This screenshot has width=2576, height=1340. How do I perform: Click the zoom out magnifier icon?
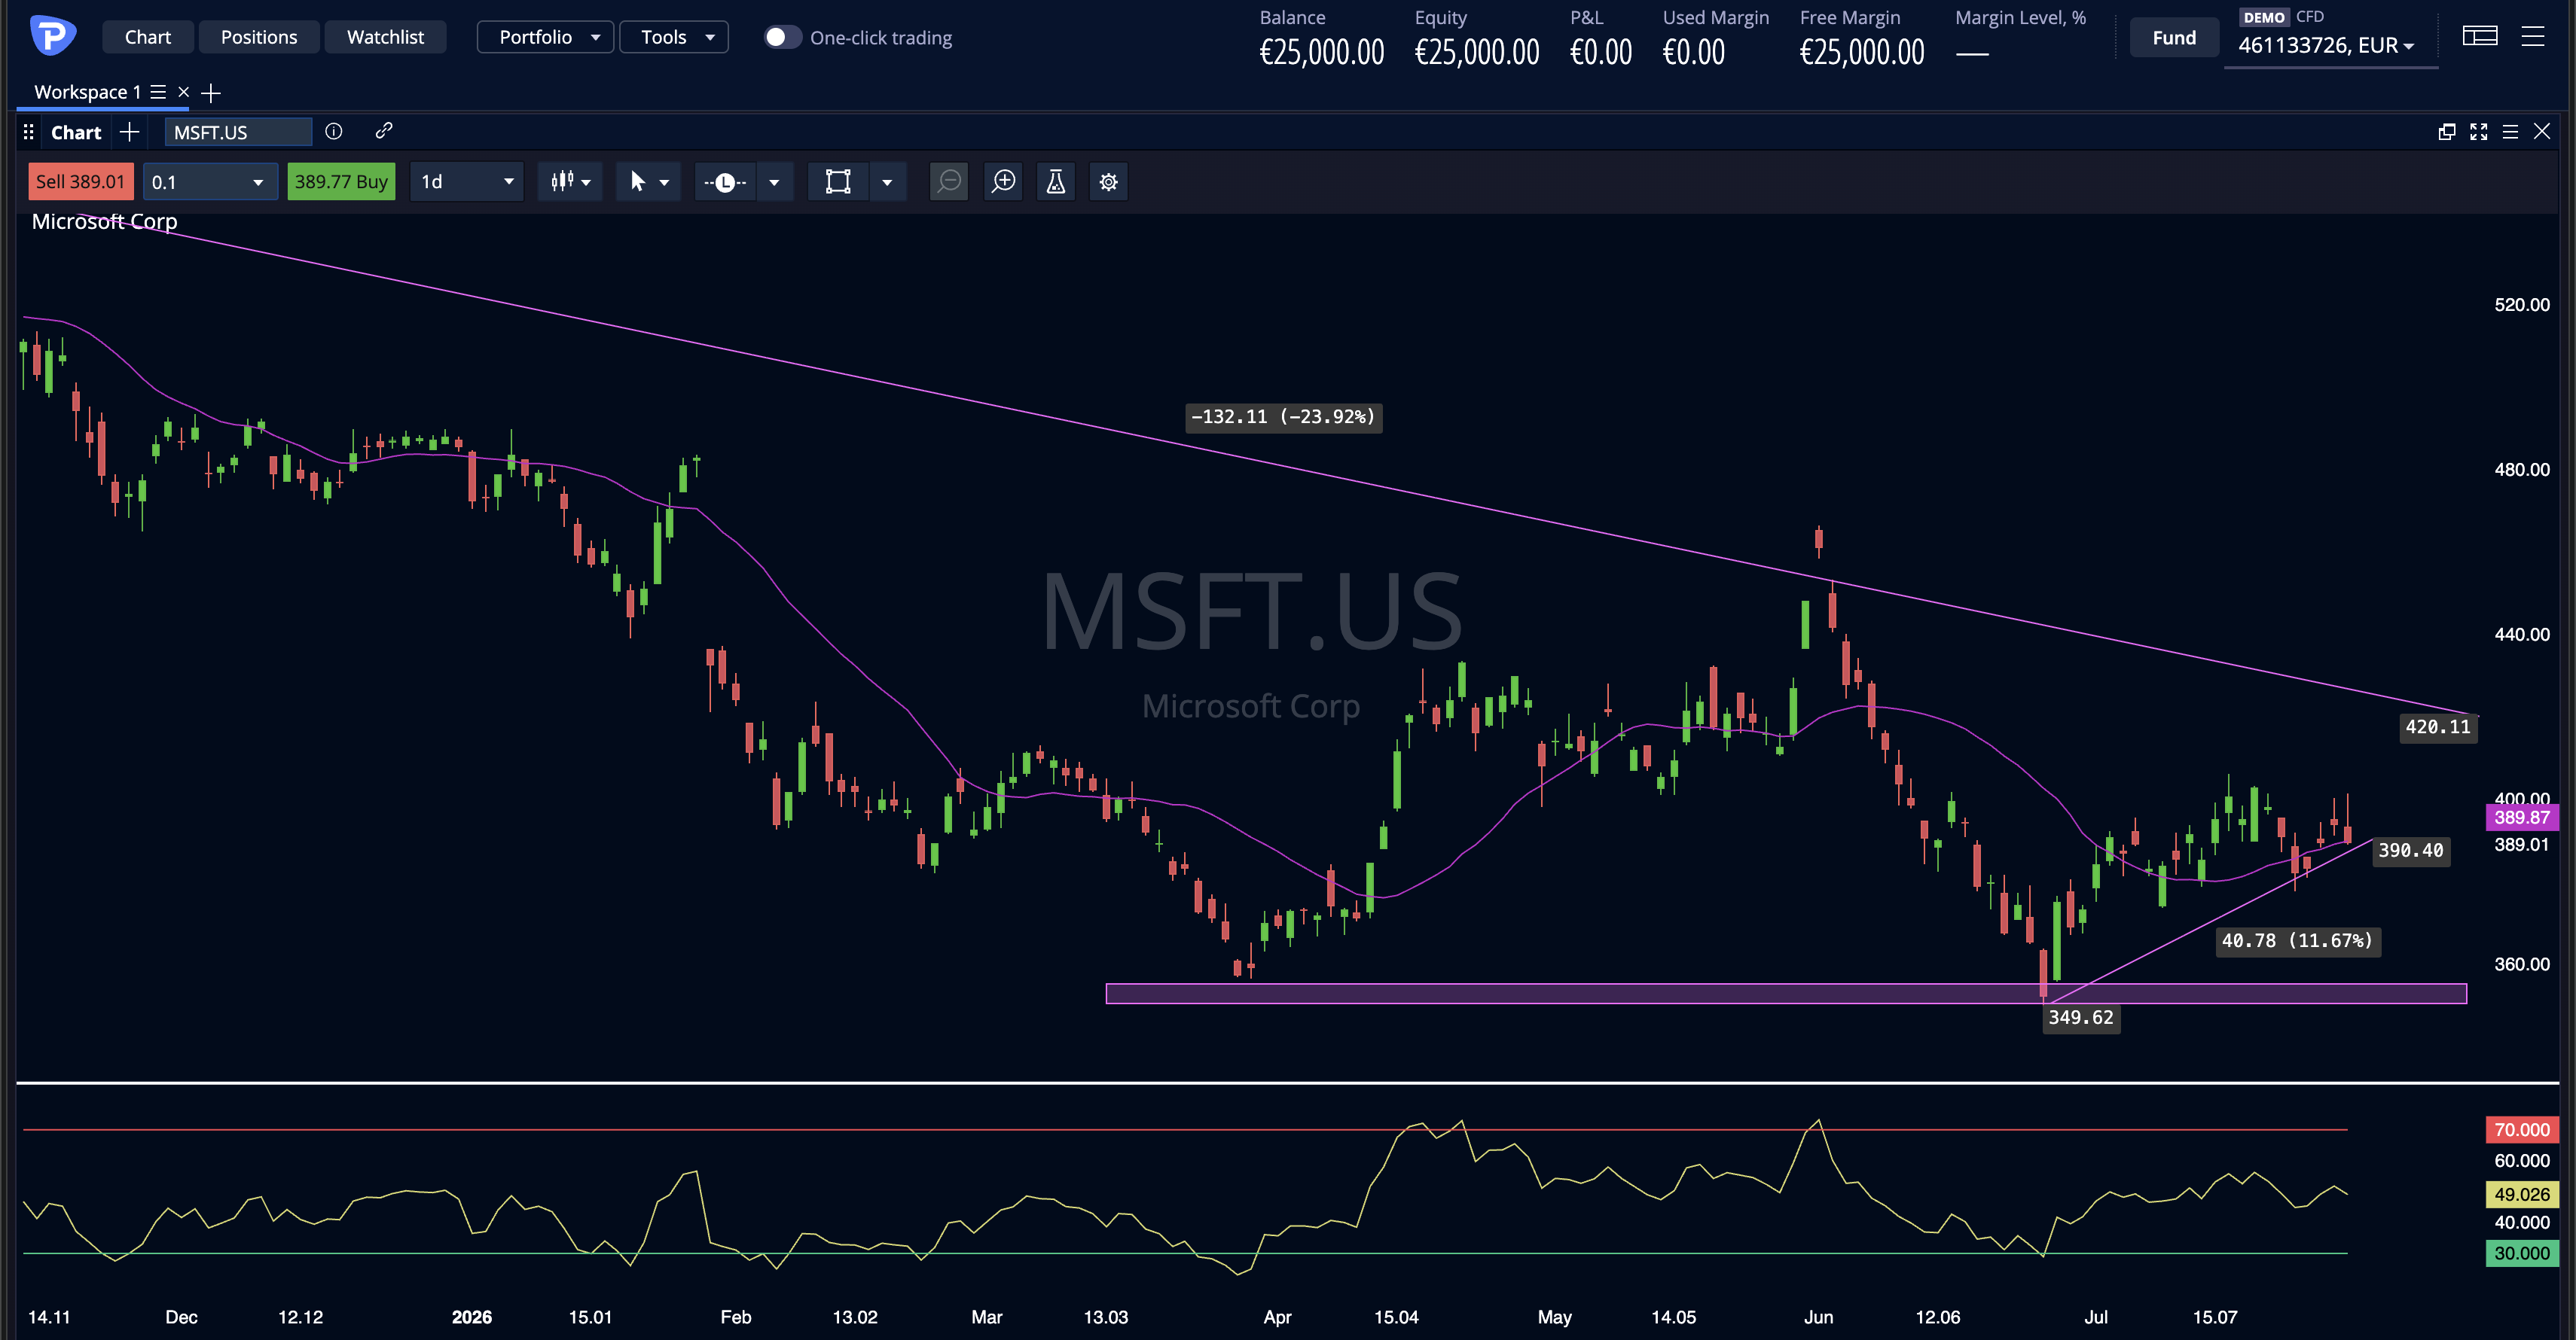(949, 182)
